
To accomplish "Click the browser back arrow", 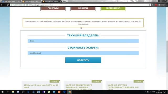I will [2, 5].
